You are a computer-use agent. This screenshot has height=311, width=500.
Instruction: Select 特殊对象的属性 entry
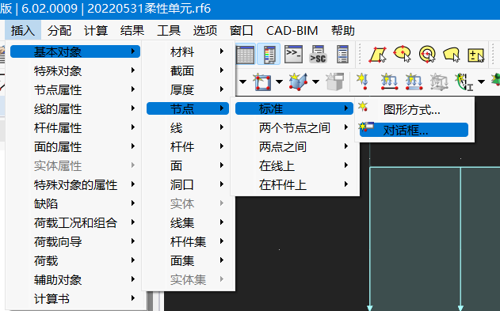tap(75, 184)
